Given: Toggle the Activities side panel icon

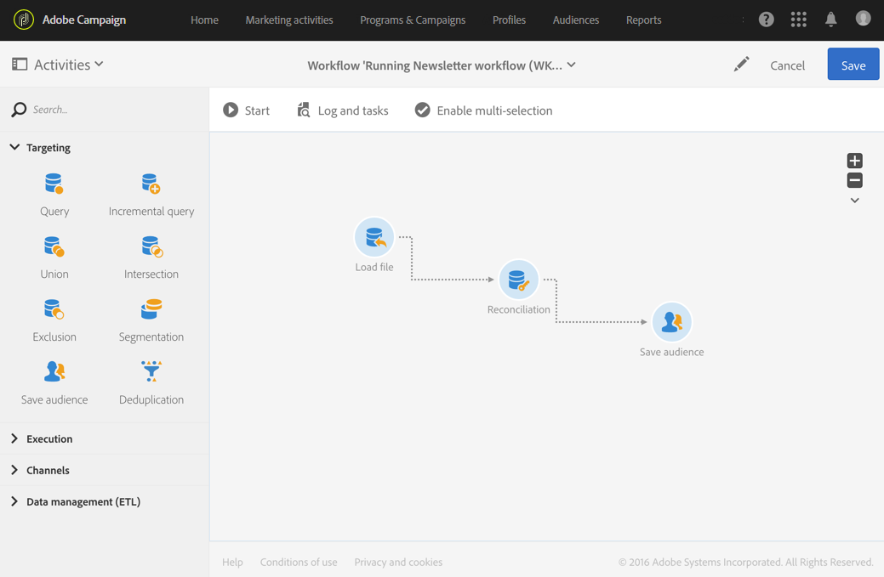Looking at the screenshot, I should click(20, 65).
